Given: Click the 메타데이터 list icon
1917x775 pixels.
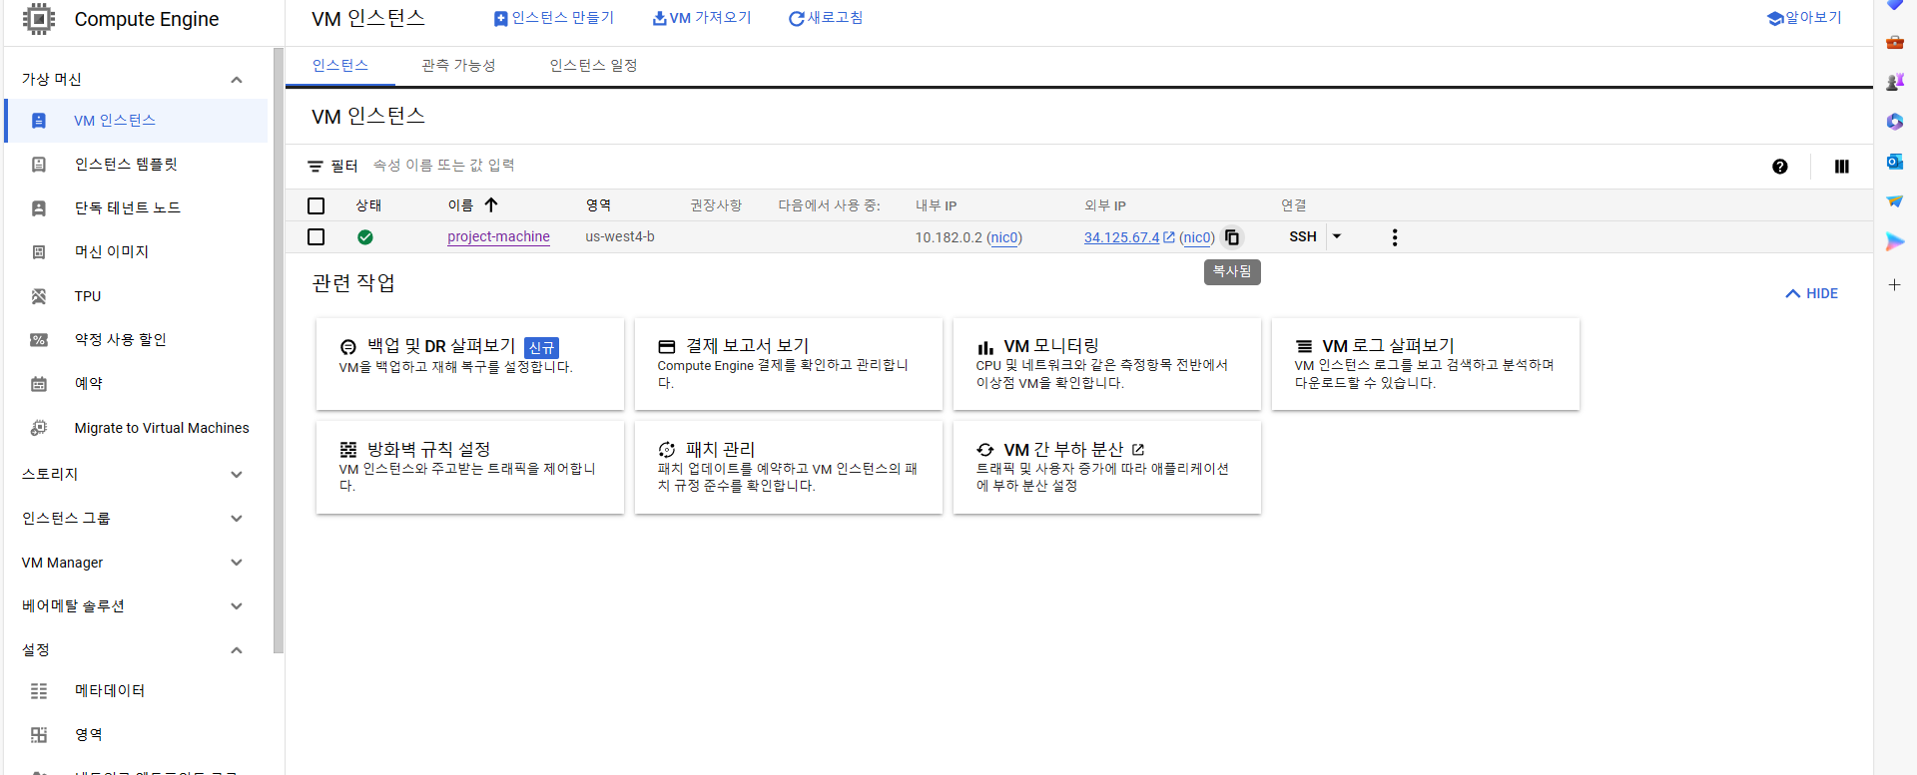Looking at the screenshot, I should (39, 691).
